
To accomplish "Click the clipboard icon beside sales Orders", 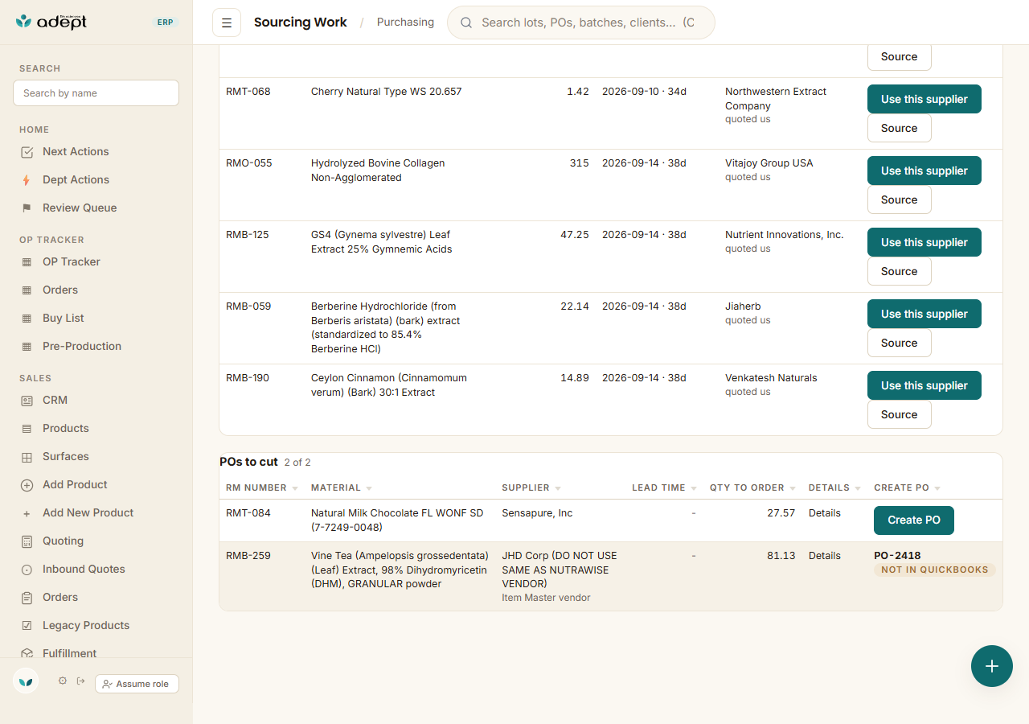I will click(x=27, y=598).
